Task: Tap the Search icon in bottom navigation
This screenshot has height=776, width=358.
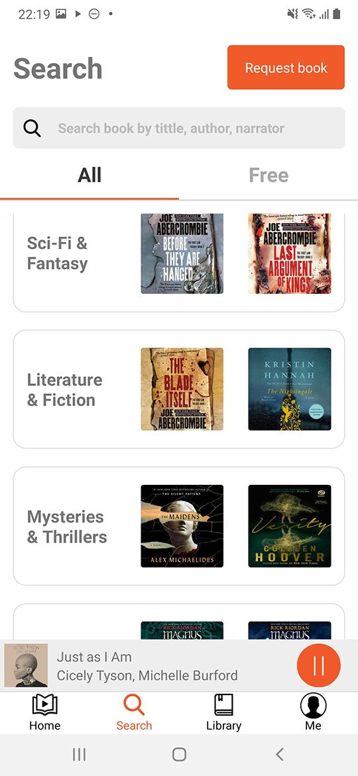Action: click(x=134, y=705)
